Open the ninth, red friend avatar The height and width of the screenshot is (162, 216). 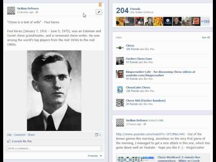click(196, 22)
